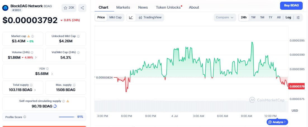Screen dimensions: 308x127
Task: Click circulating supply warning triangle icon
Action: 68,101
